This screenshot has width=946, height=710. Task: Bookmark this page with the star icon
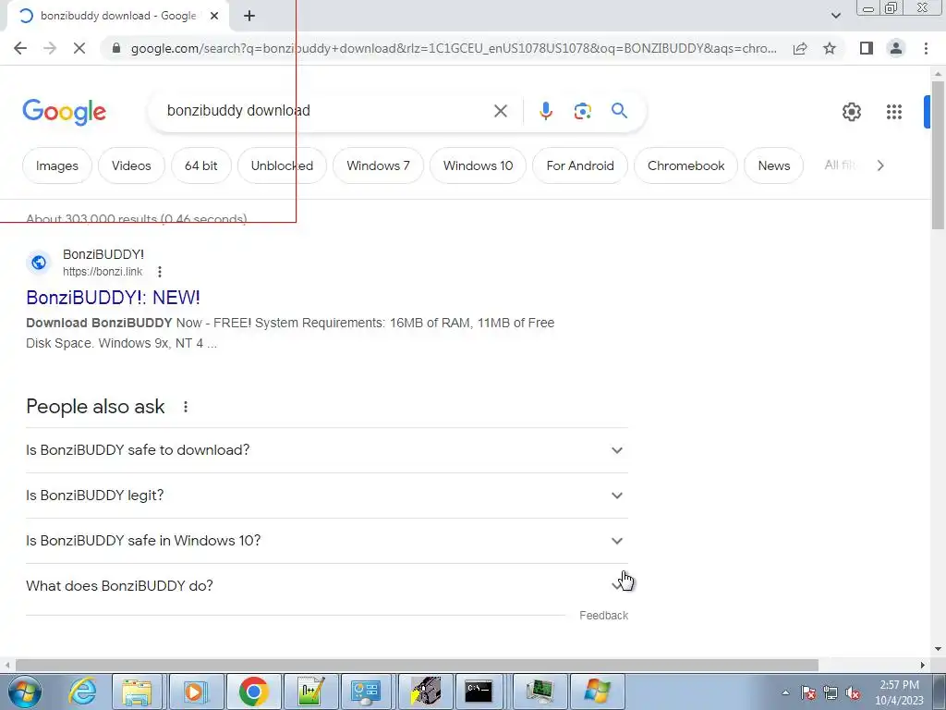pos(830,48)
